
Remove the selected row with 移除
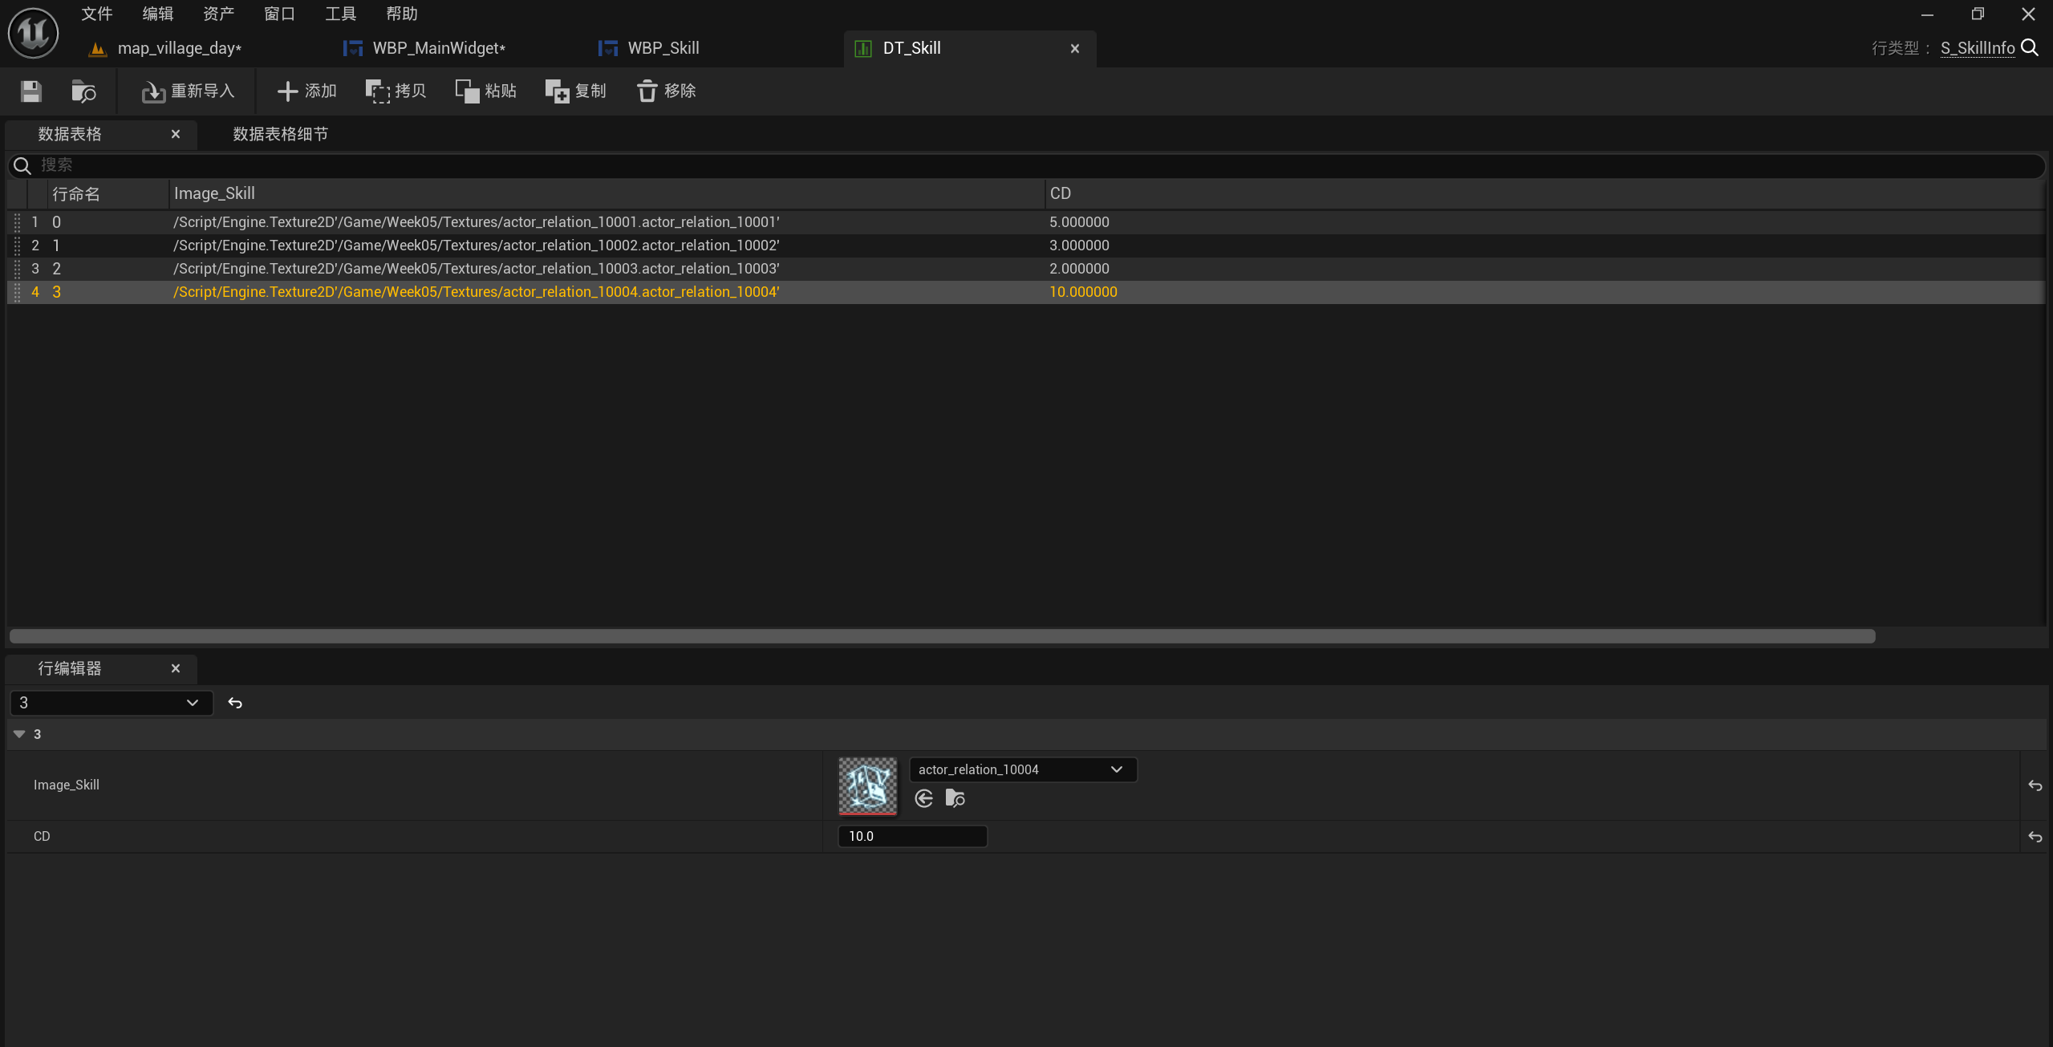click(x=666, y=91)
